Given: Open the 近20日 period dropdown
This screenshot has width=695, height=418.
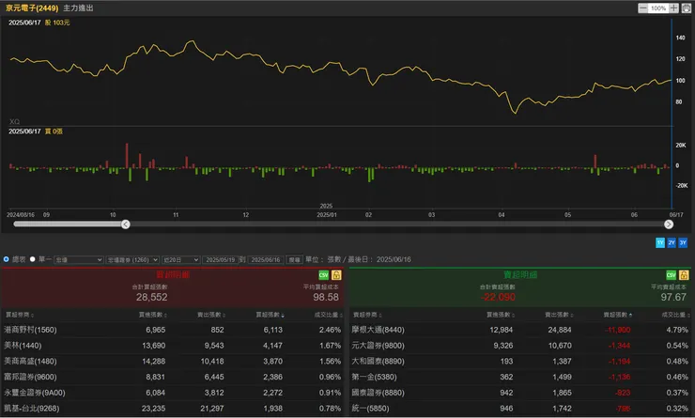Looking at the screenshot, I should 179,258.
